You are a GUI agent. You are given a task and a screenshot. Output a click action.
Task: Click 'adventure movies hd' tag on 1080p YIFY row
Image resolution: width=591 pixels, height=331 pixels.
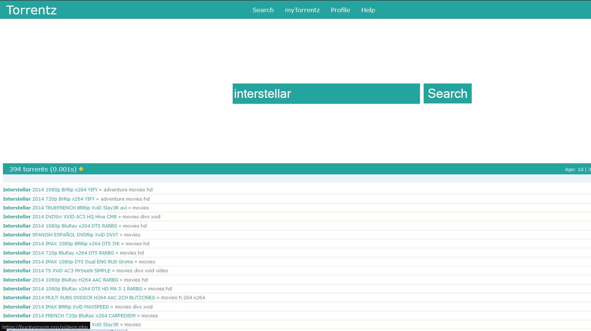click(128, 190)
